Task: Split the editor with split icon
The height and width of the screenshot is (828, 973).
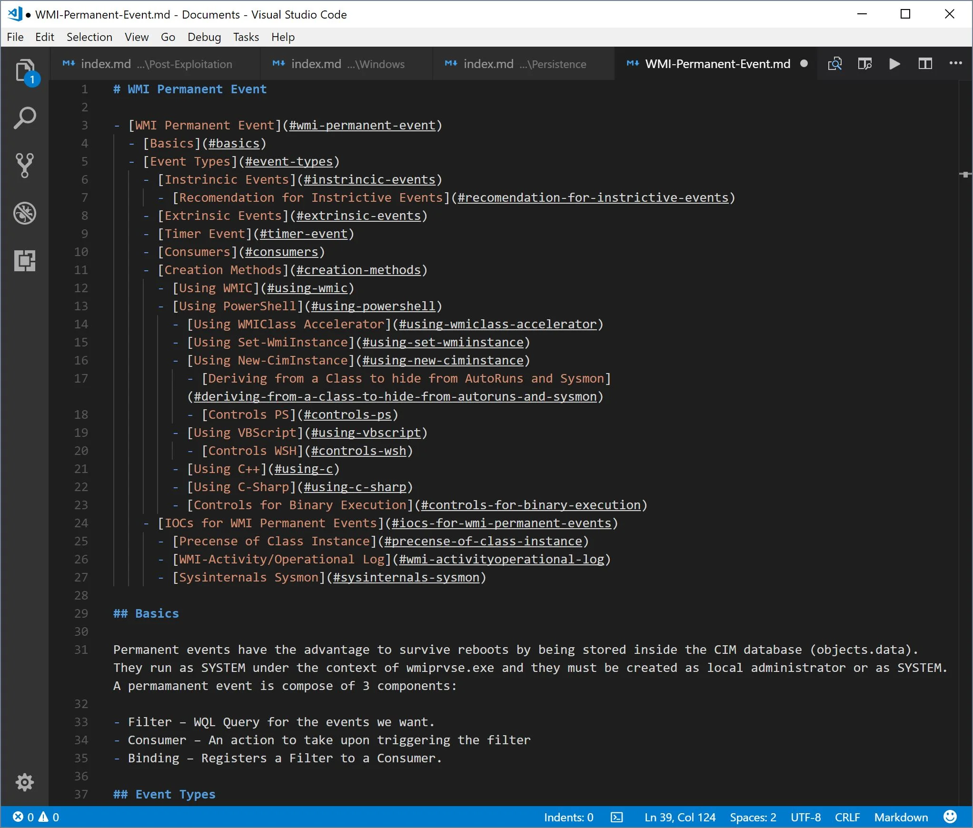Action: pyautogui.click(x=925, y=64)
